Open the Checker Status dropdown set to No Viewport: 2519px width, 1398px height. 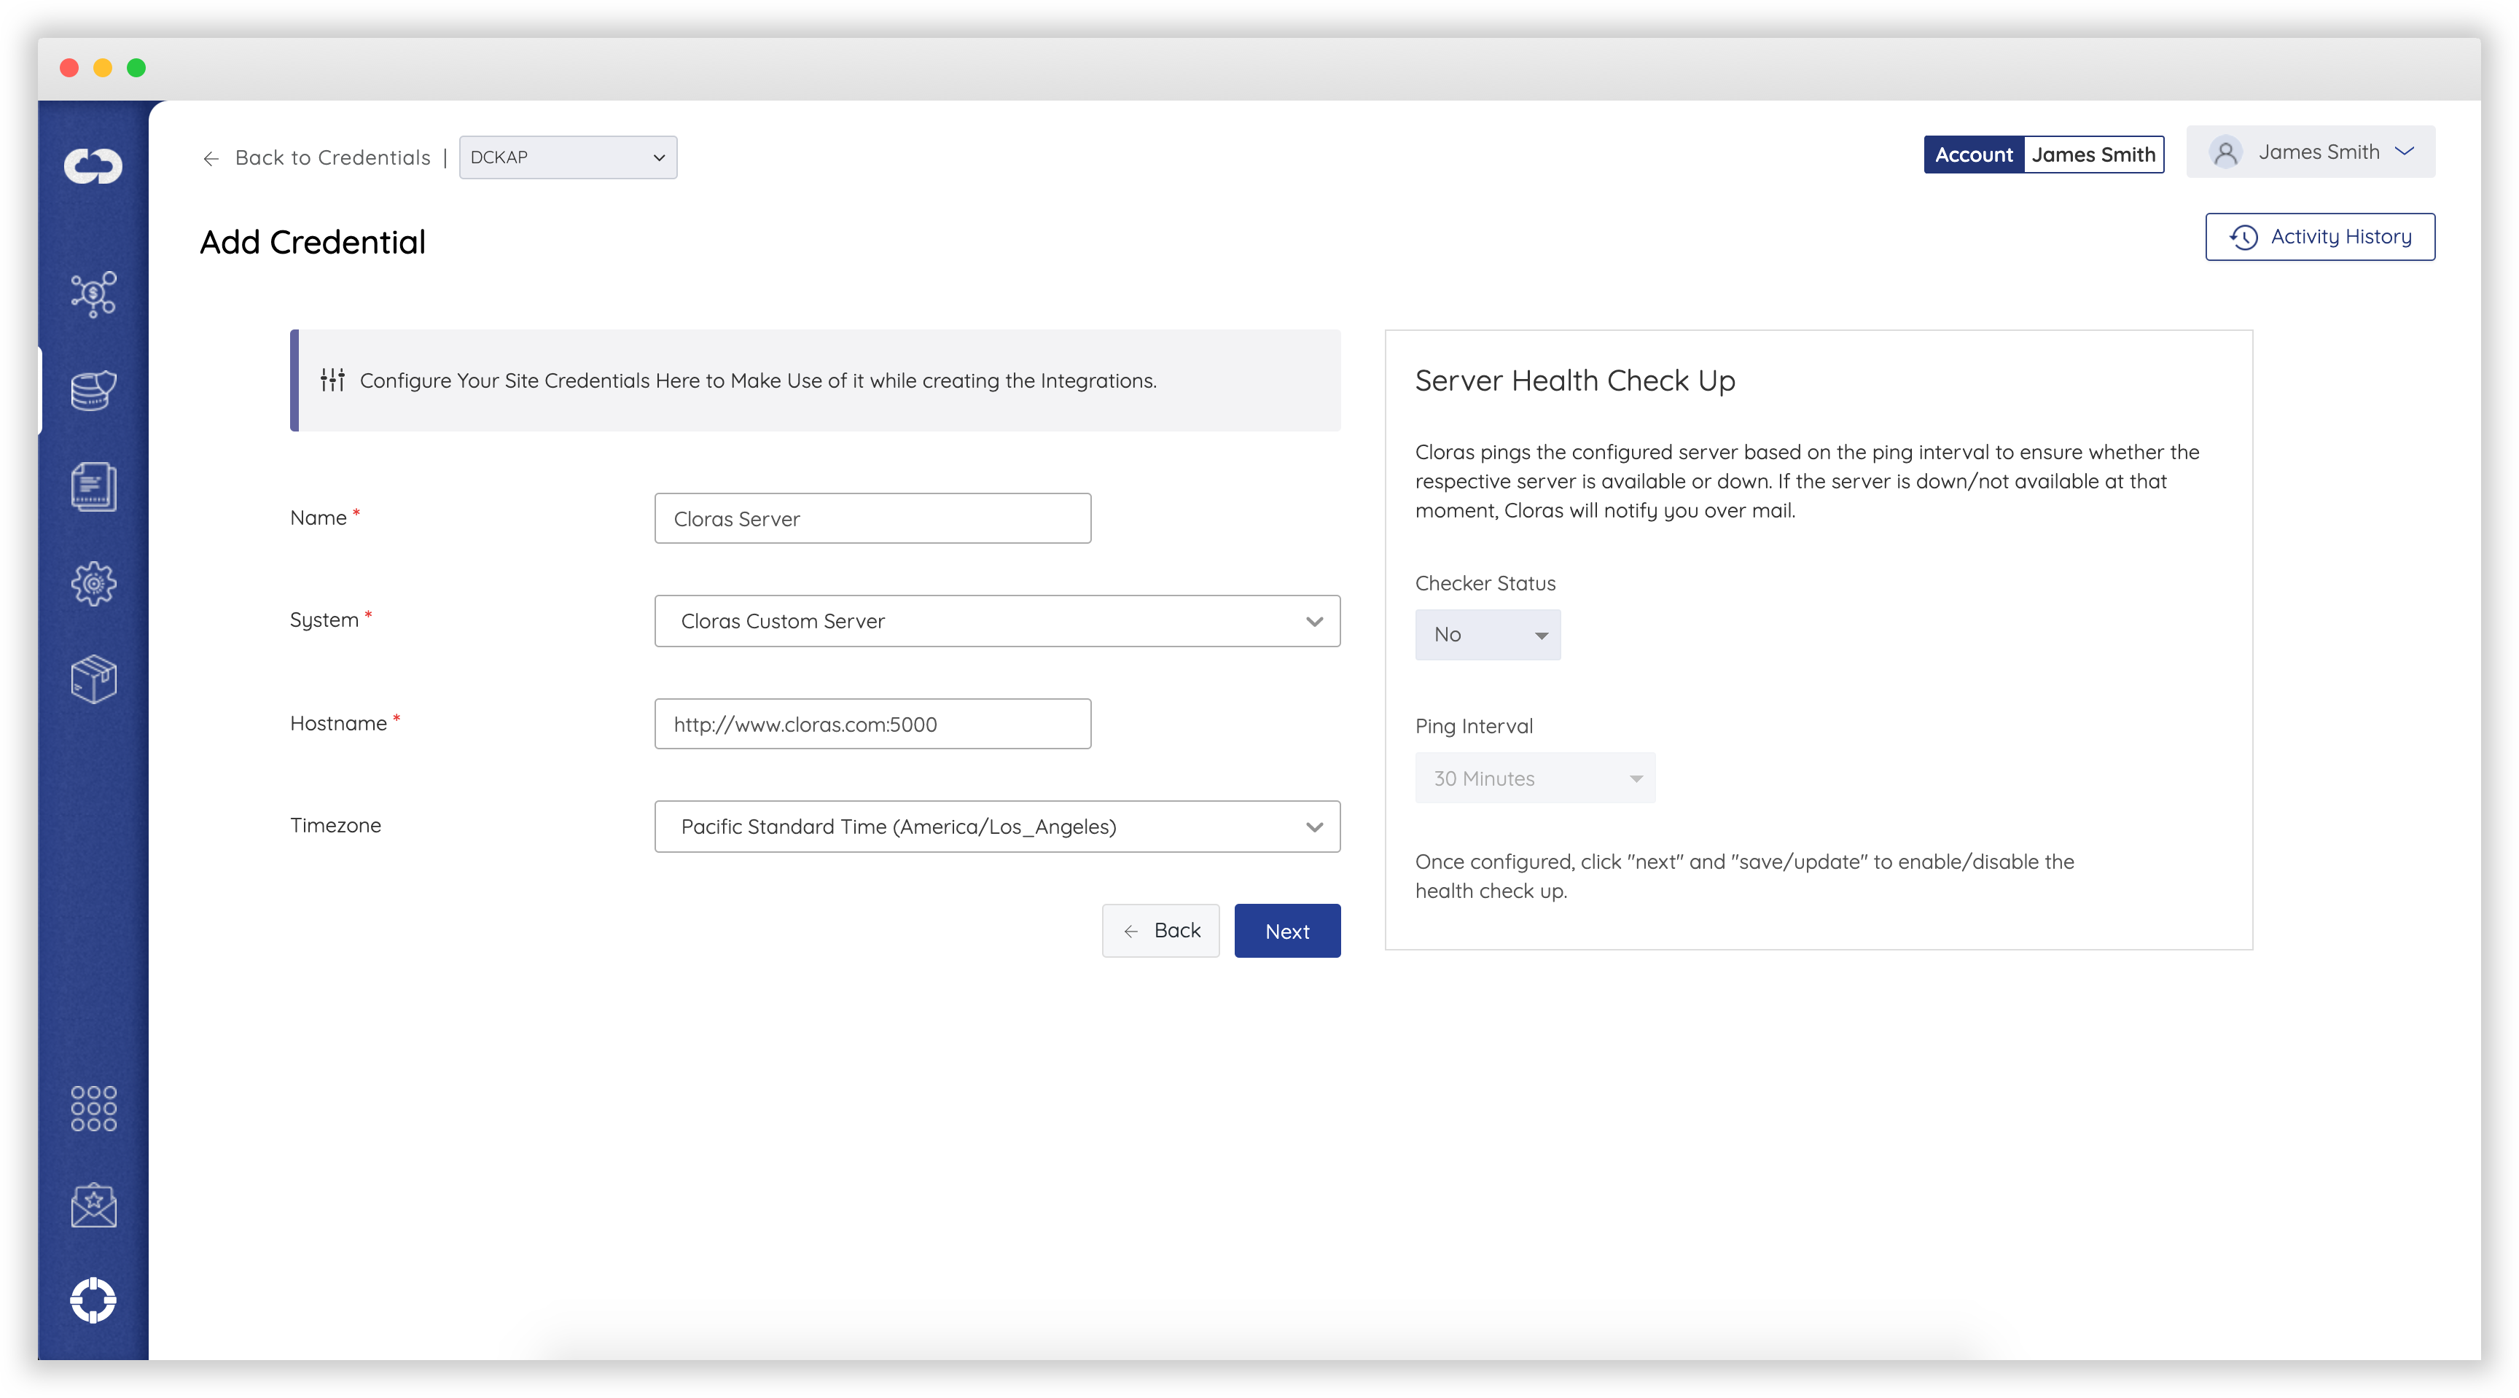[1488, 634]
